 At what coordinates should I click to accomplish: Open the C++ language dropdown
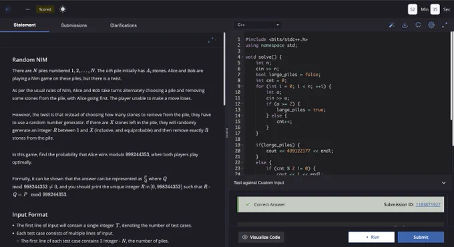point(258,25)
